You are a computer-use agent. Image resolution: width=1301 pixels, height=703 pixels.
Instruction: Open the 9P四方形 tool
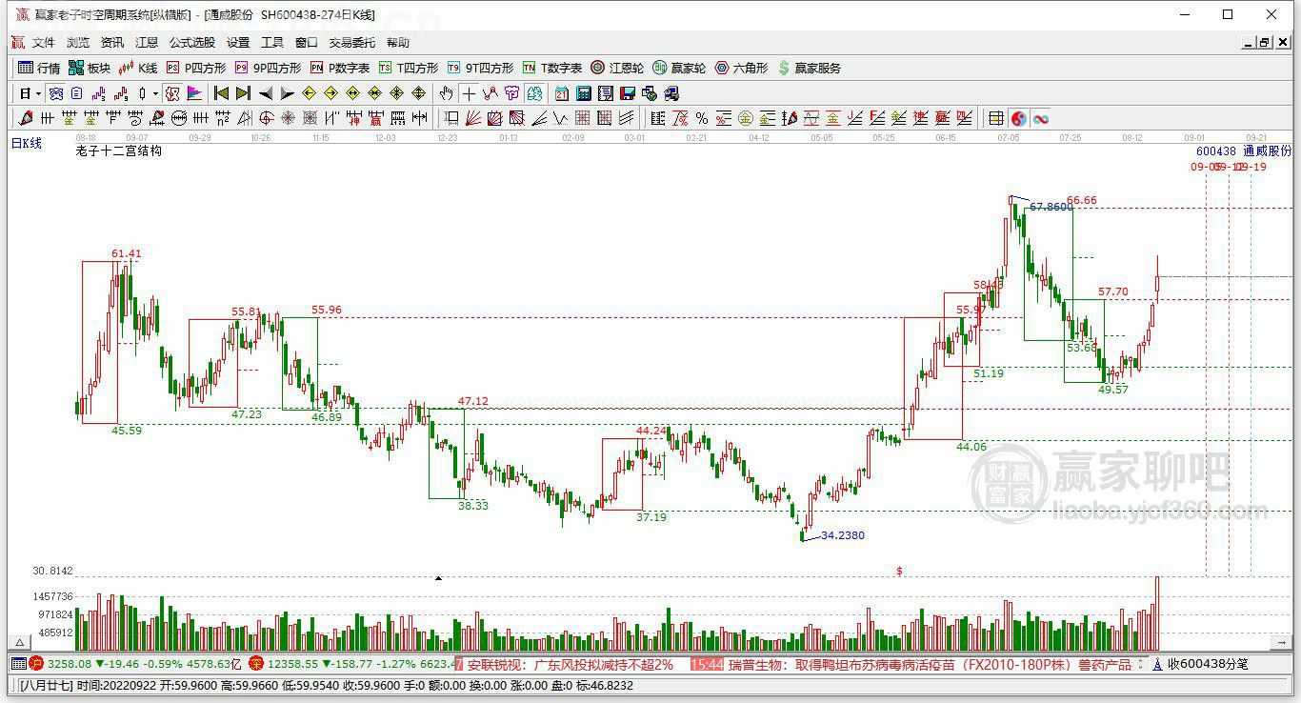click(268, 68)
